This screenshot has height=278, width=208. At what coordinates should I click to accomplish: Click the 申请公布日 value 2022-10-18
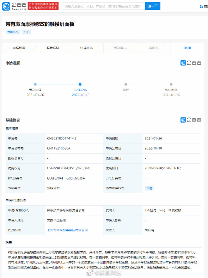tap(153, 148)
